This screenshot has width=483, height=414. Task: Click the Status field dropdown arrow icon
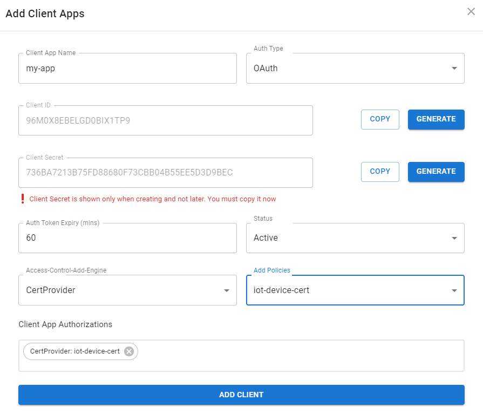tap(455, 238)
